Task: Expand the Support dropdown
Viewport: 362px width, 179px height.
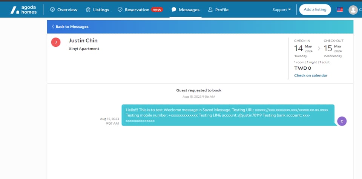Action: click(x=281, y=10)
